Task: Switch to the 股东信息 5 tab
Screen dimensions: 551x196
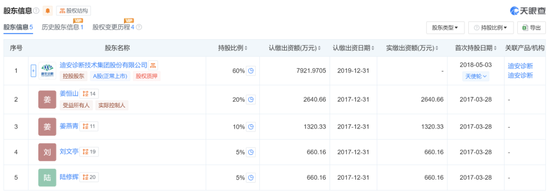Action: (18, 27)
